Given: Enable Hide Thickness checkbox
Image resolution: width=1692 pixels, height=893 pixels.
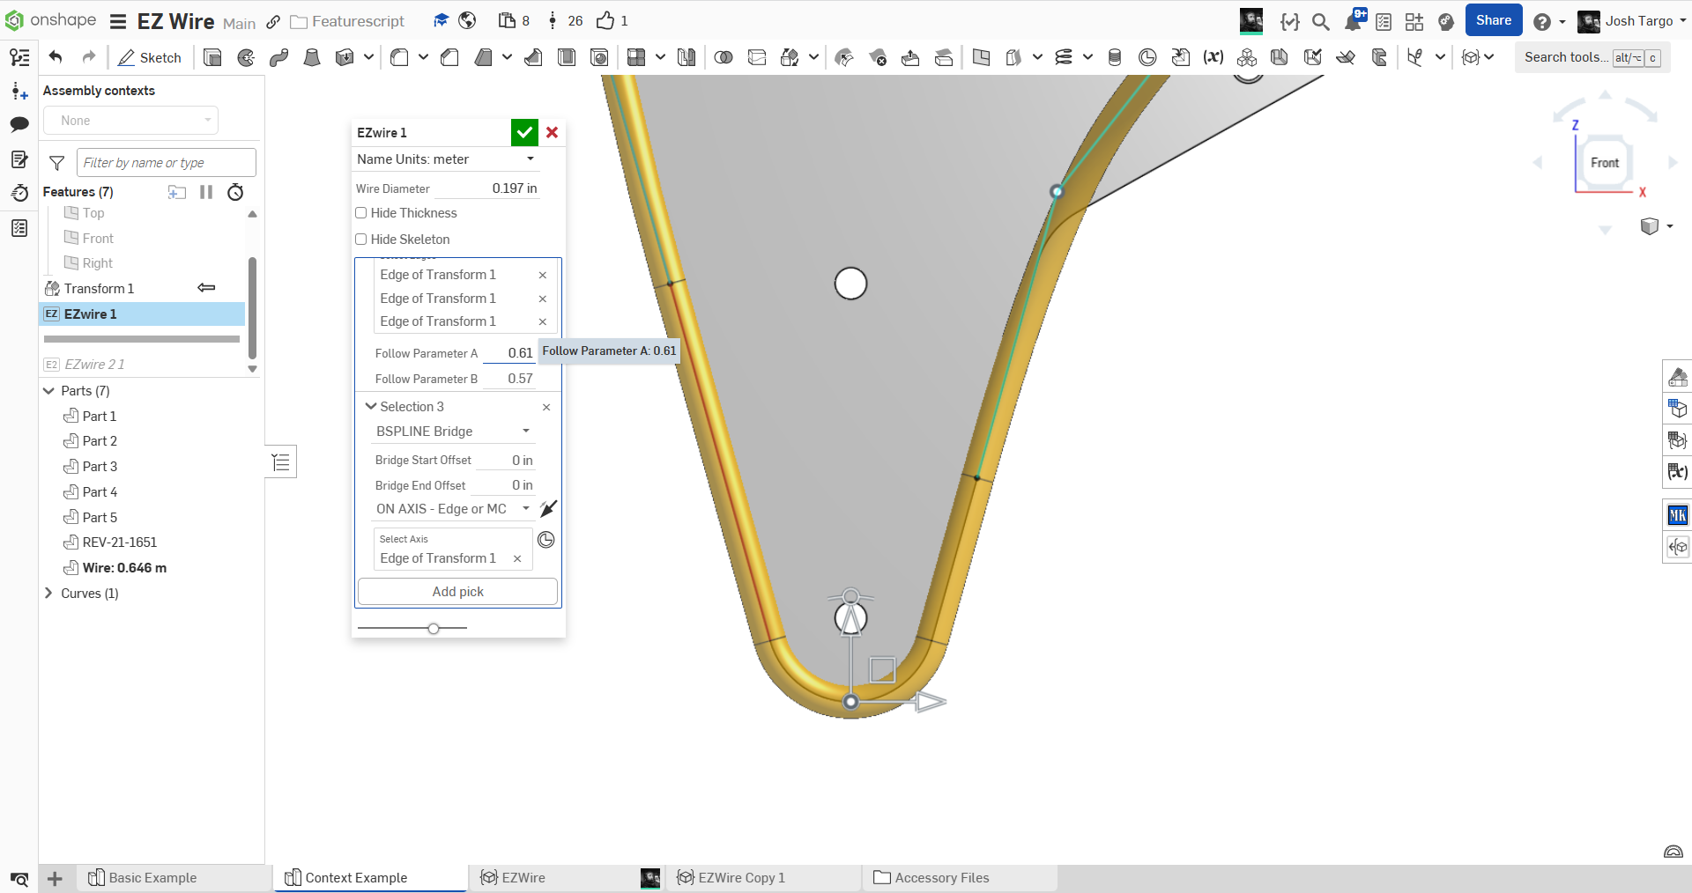Looking at the screenshot, I should [361, 213].
